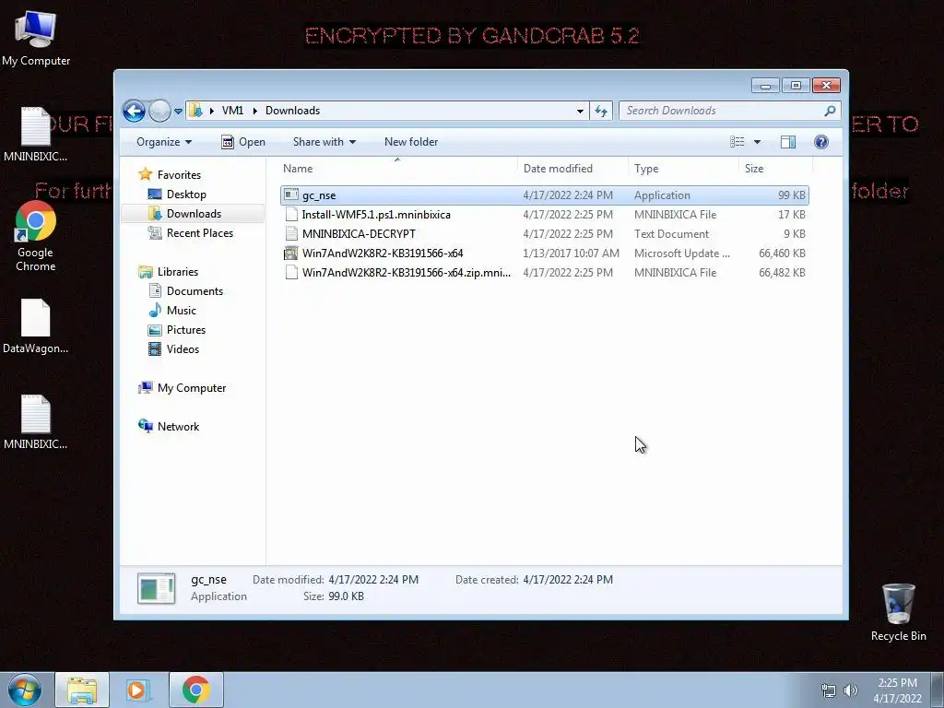
Task: Sort by the Type column header
Action: 683,169
